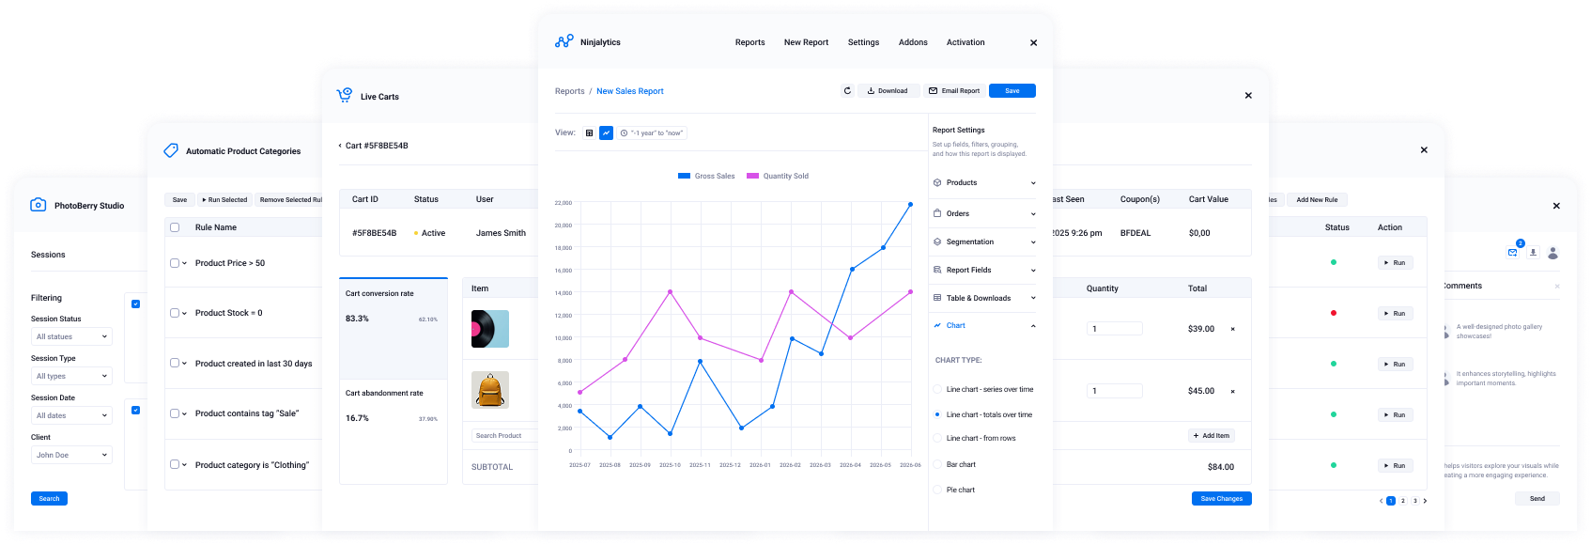
Task: Check the Product contains tag "Sale" rule
Action: pyautogui.click(x=174, y=413)
